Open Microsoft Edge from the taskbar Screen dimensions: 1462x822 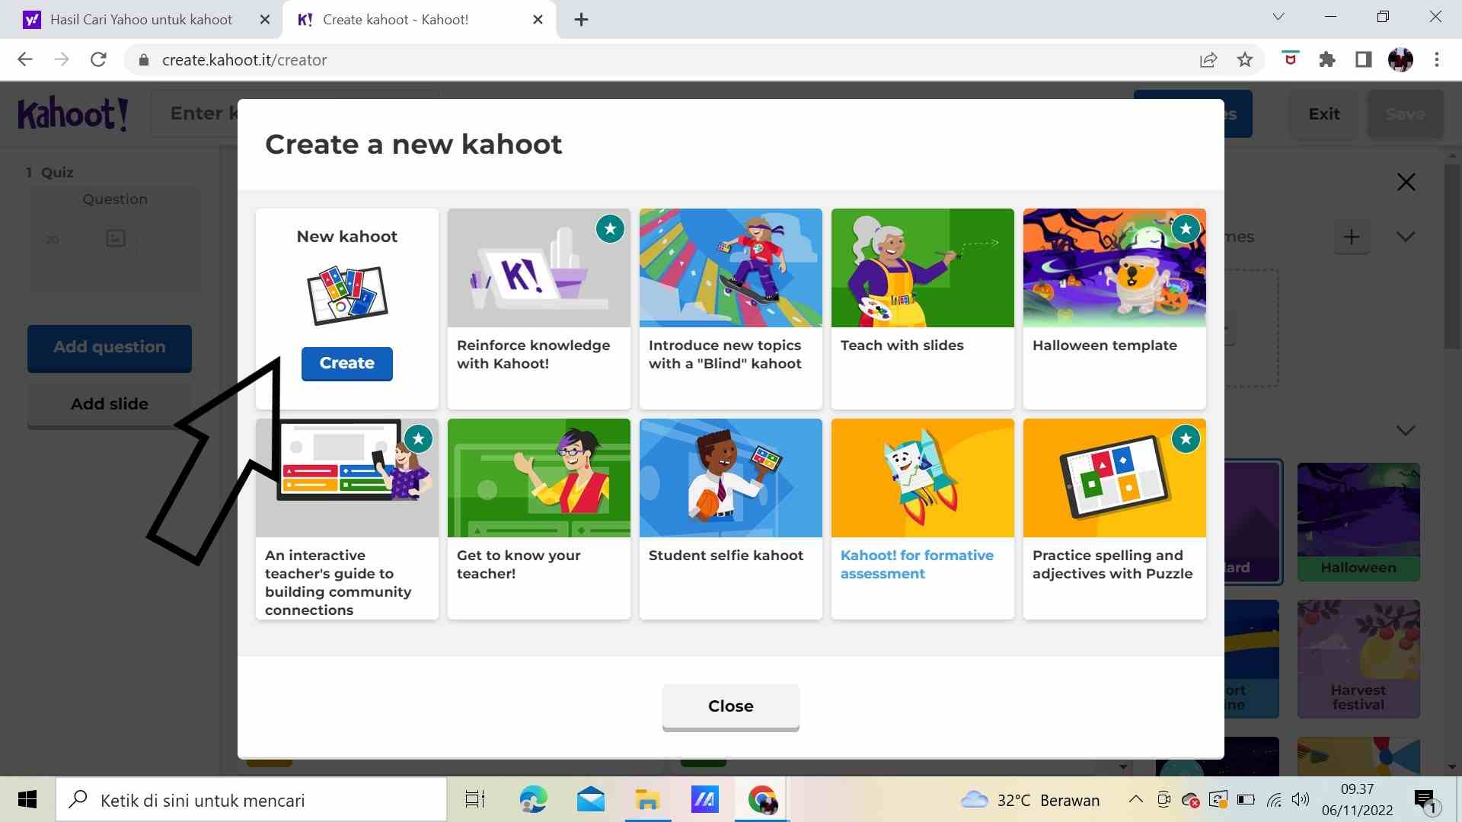point(533,800)
